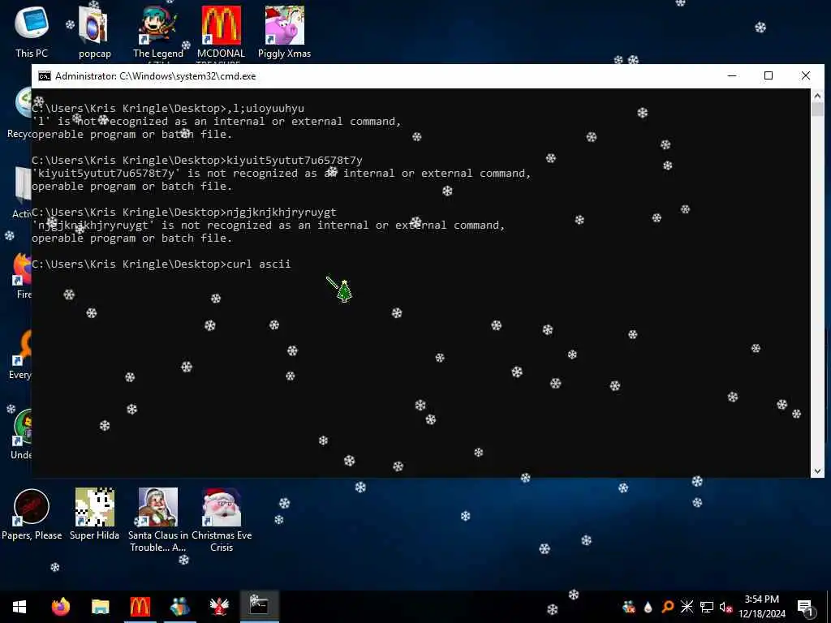Click the orange magnifier tray icon

coord(667,607)
